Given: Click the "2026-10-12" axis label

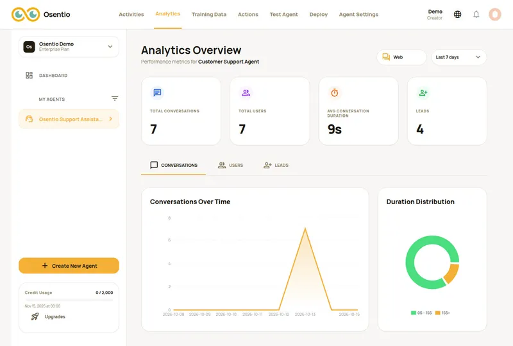Looking at the screenshot, I should [x=279, y=314].
